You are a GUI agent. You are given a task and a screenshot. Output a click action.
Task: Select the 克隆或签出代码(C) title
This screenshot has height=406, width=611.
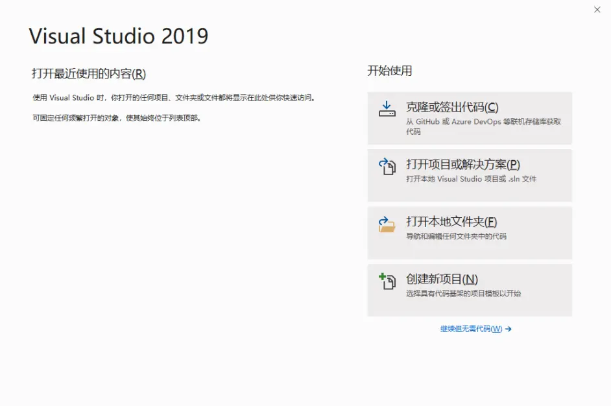[x=452, y=107]
